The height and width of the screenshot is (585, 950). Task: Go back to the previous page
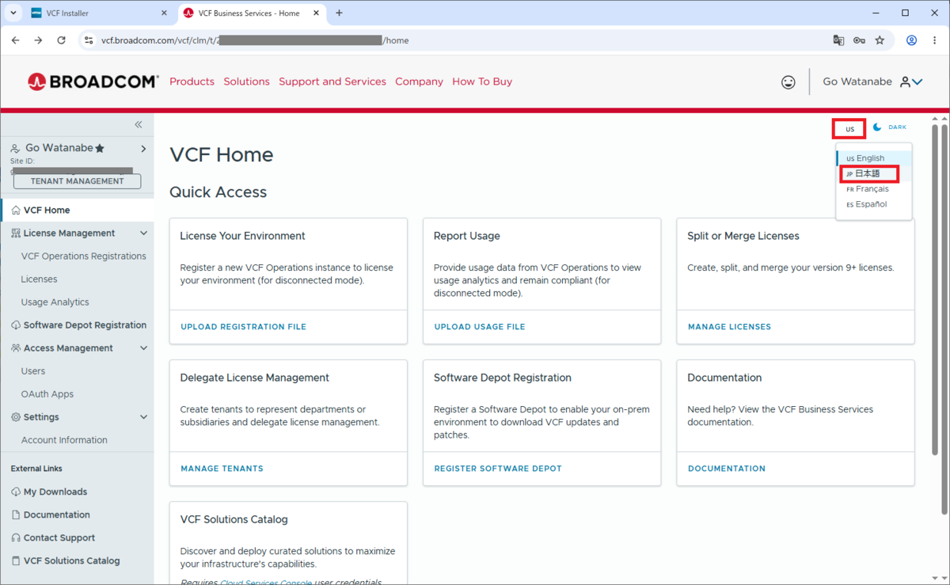pyautogui.click(x=15, y=40)
